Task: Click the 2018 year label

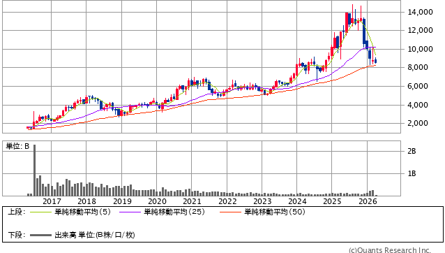Action: click(x=86, y=201)
